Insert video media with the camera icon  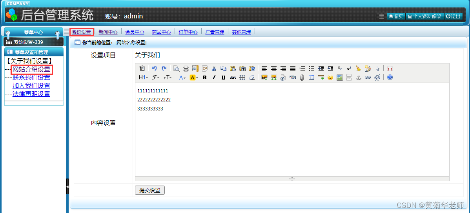(293, 78)
